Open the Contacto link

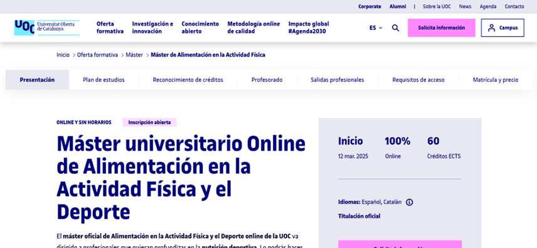514,6
